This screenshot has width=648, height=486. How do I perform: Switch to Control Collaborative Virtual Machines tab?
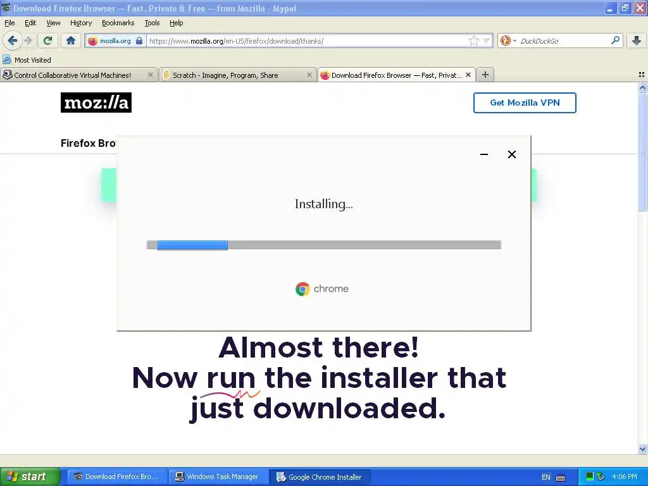click(78, 75)
